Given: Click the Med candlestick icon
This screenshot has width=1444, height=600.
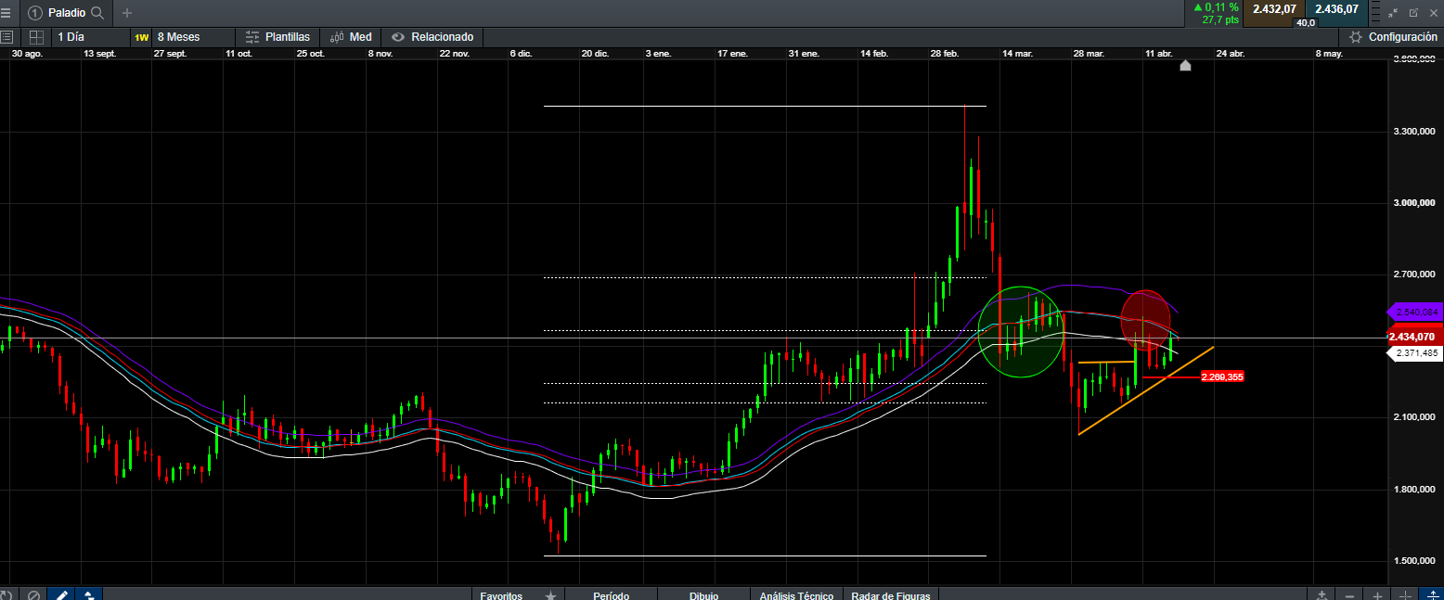Looking at the screenshot, I should coord(338,37).
